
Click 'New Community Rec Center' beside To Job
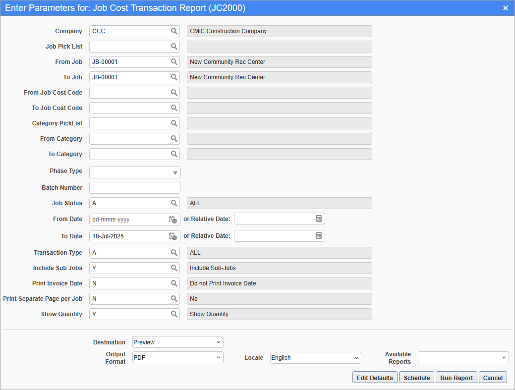[280, 77]
